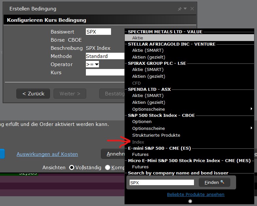Choose Futures under E-mini S&P 500

(140, 154)
